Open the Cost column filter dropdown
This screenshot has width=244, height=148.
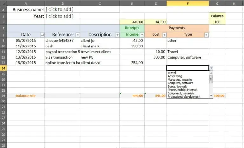[164, 35]
